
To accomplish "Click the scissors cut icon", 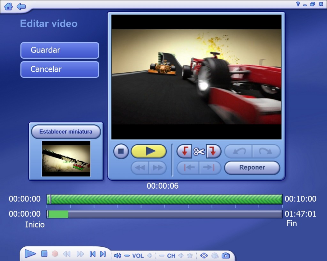I will [x=199, y=152].
